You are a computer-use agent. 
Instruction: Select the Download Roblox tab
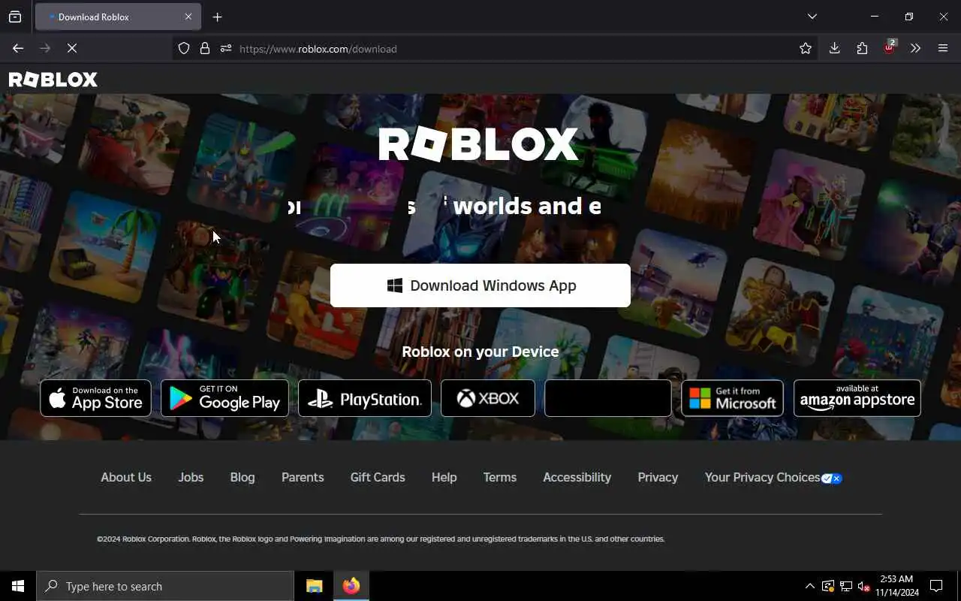(116, 17)
